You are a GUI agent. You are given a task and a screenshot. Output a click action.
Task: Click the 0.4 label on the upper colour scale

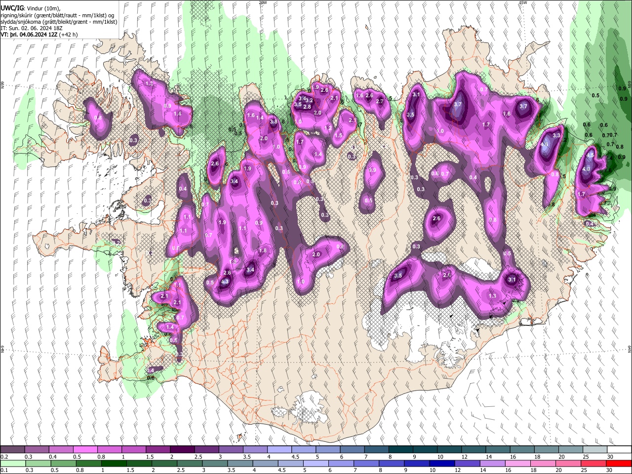pos(53,457)
